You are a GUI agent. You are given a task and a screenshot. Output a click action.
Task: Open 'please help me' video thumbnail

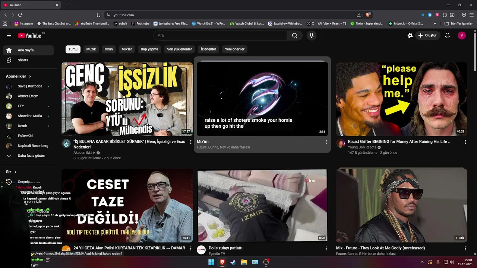(x=401, y=99)
